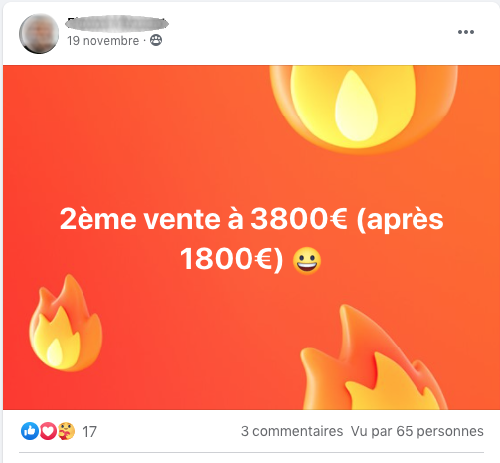
Task: Click the blurred profile picture avatar
Action: (x=39, y=34)
